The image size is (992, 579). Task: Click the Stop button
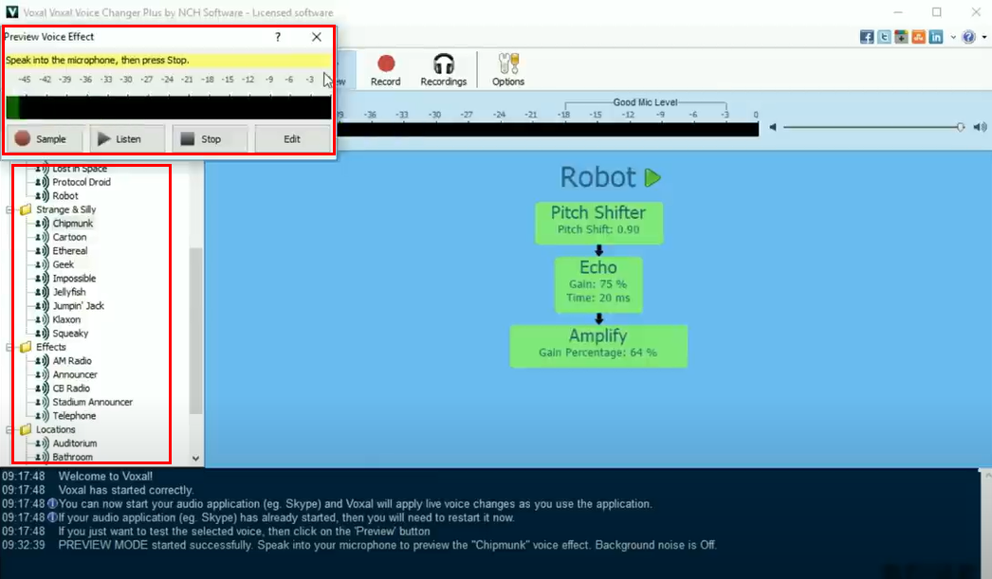point(210,139)
